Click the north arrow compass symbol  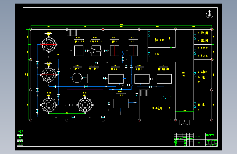[x=210, y=15]
